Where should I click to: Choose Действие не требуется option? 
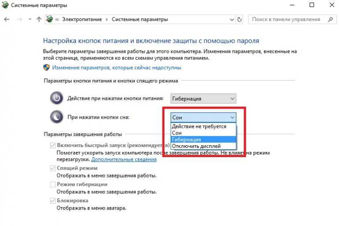click(203, 126)
